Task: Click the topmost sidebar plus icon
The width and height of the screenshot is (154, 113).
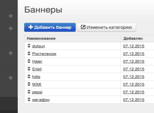Action: (x=11, y=16)
